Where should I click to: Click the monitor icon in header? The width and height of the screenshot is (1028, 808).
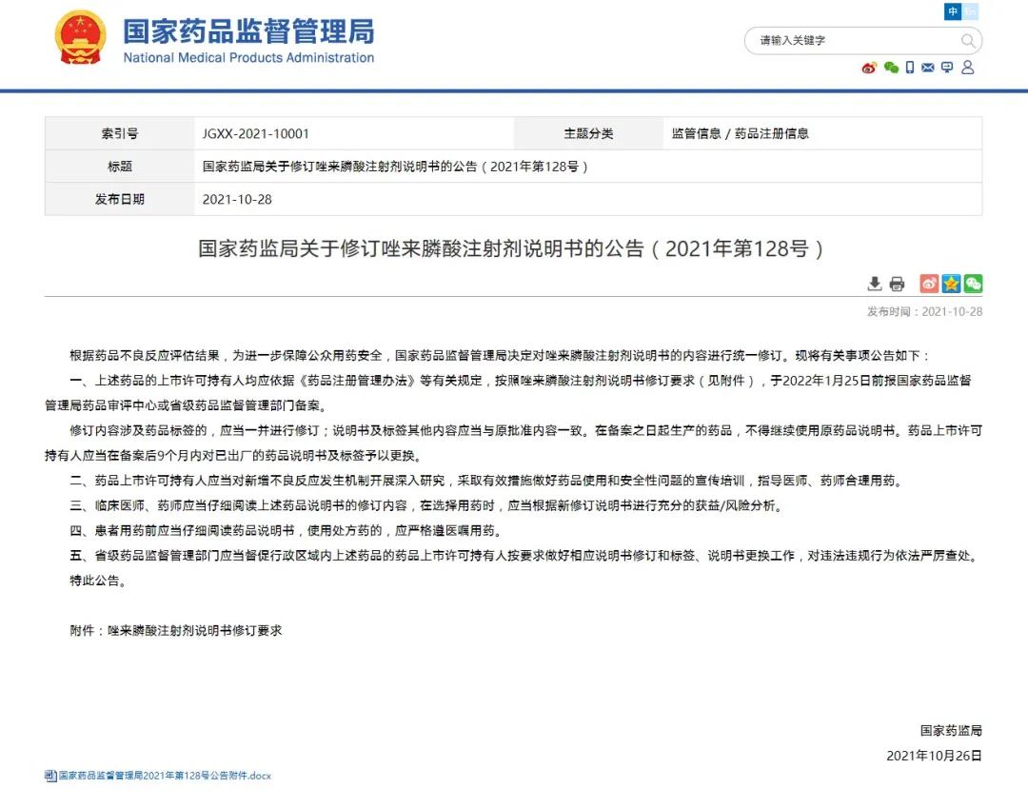[x=947, y=68]
